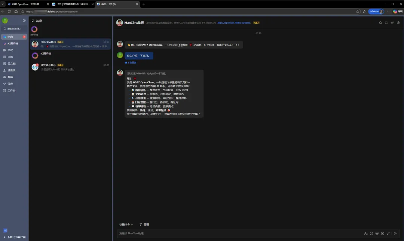Click the send message arrow icon
This screenshot has height=241, width=404.
(x=395, y=233)
